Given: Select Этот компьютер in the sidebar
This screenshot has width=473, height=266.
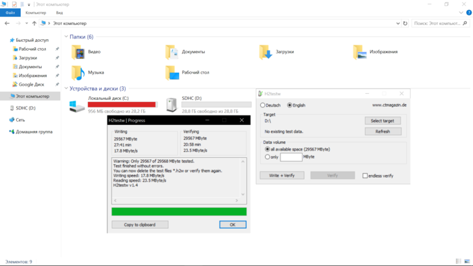Looking at the screenshot, I should (x=30, y=97).
